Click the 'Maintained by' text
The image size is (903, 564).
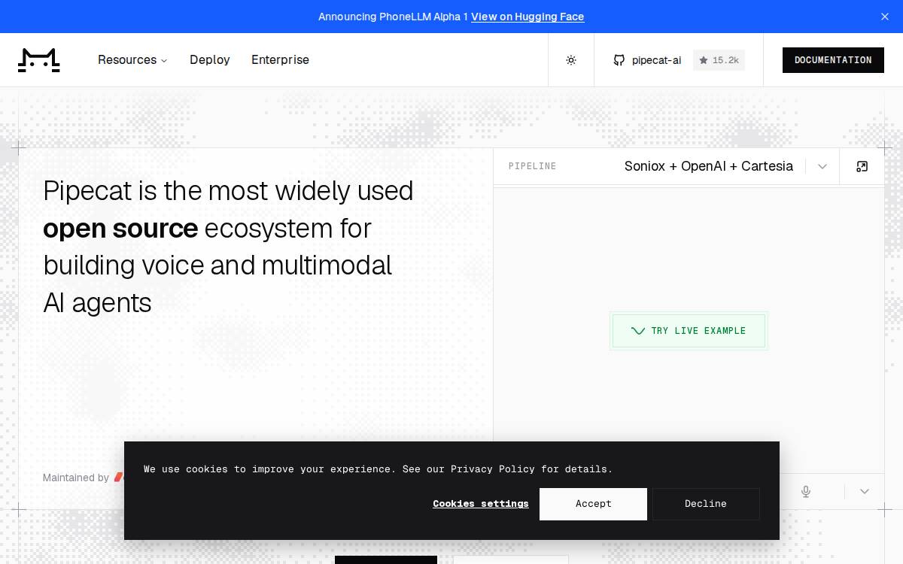(76, 478)
